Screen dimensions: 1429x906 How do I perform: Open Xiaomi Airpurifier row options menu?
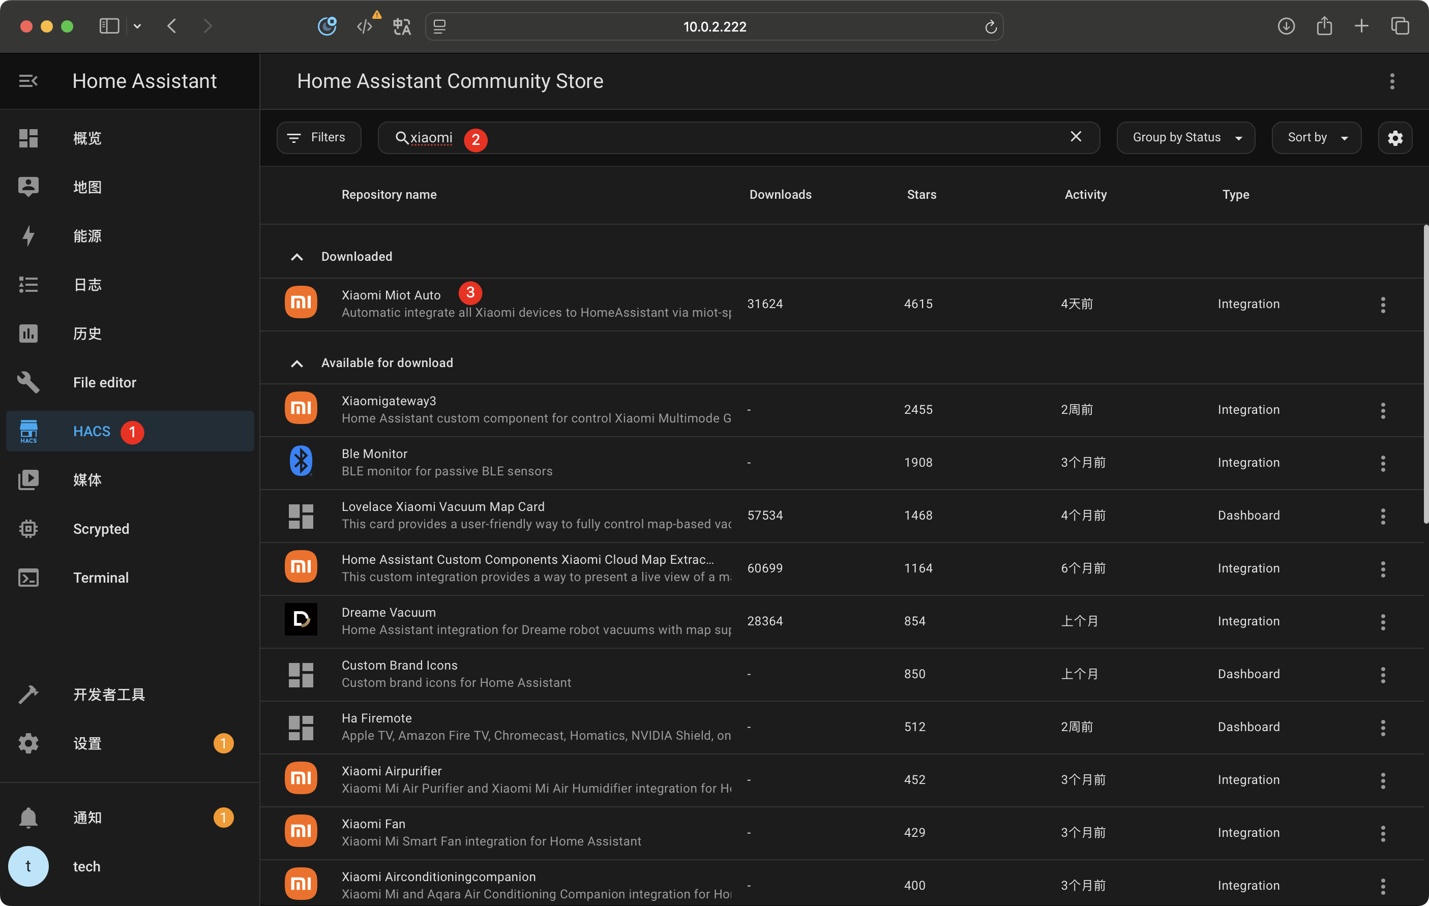(x=1383, y=780)
